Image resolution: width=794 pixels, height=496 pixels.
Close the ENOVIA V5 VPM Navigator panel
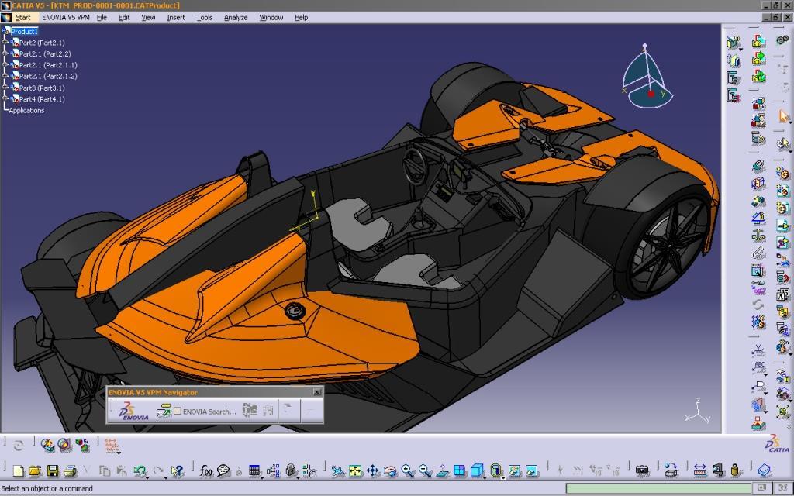pyautogui.click(x=317, y=391)
